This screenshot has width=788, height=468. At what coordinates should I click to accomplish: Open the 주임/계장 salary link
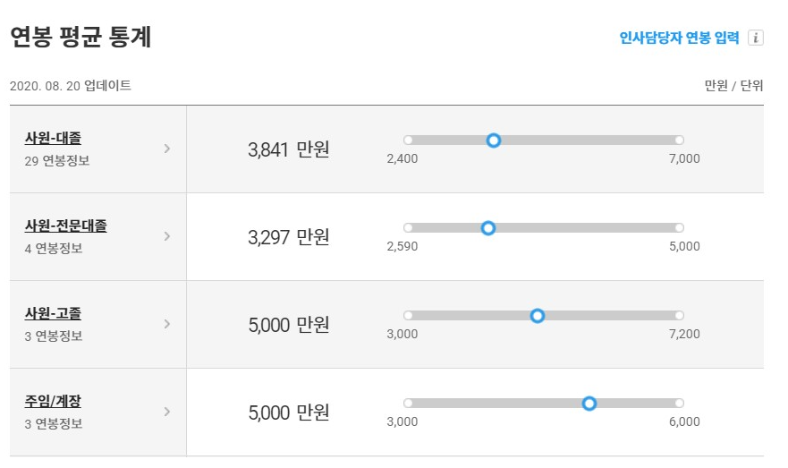(x=53, y=401)
